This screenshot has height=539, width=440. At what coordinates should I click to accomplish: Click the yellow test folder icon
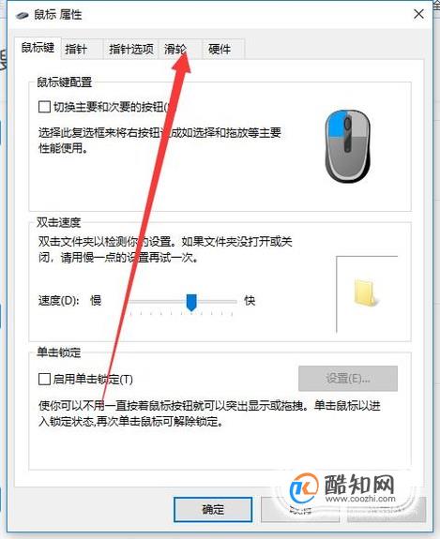tap(366, 292)
